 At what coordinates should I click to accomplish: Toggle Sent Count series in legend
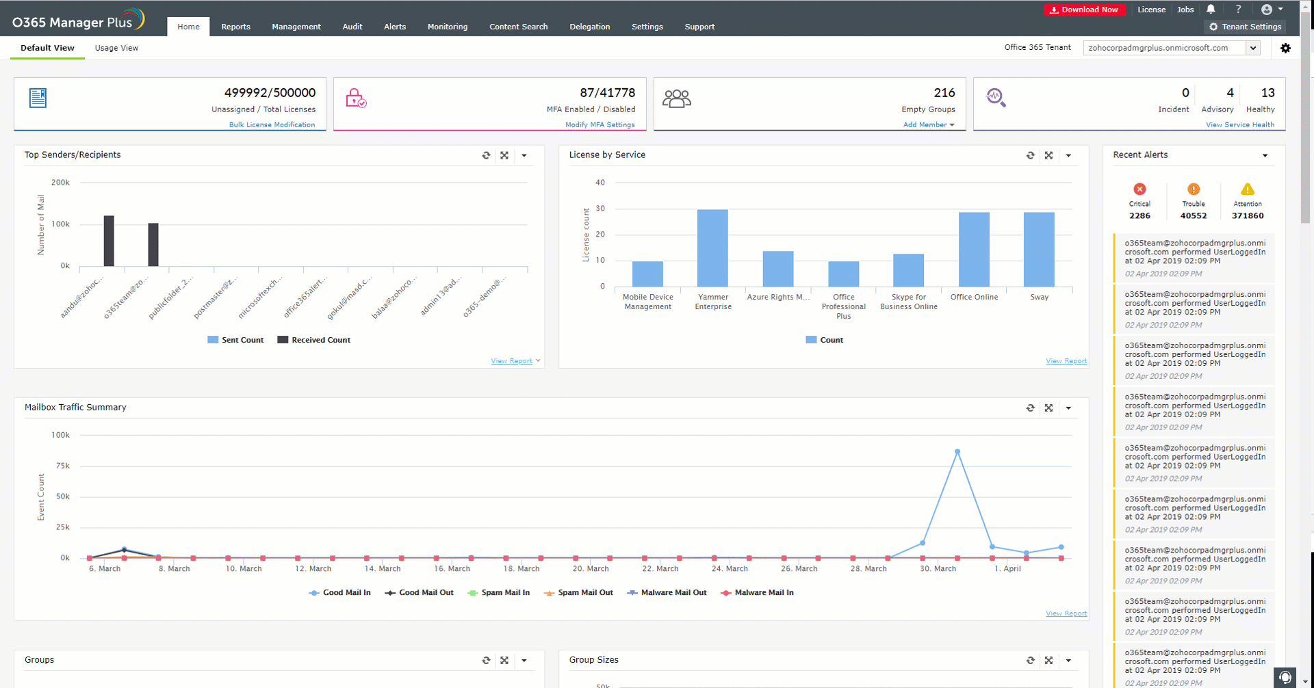point(235,340)
